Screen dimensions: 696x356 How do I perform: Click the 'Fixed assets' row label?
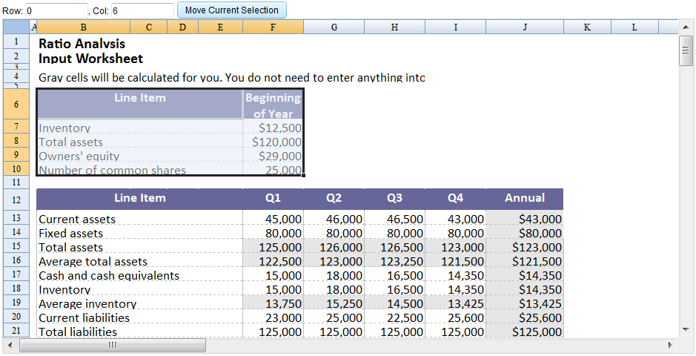click(70, 234)
